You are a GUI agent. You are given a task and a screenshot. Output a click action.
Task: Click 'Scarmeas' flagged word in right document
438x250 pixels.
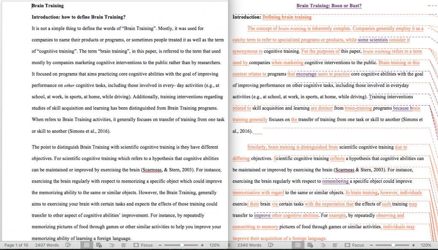(345, 170)
